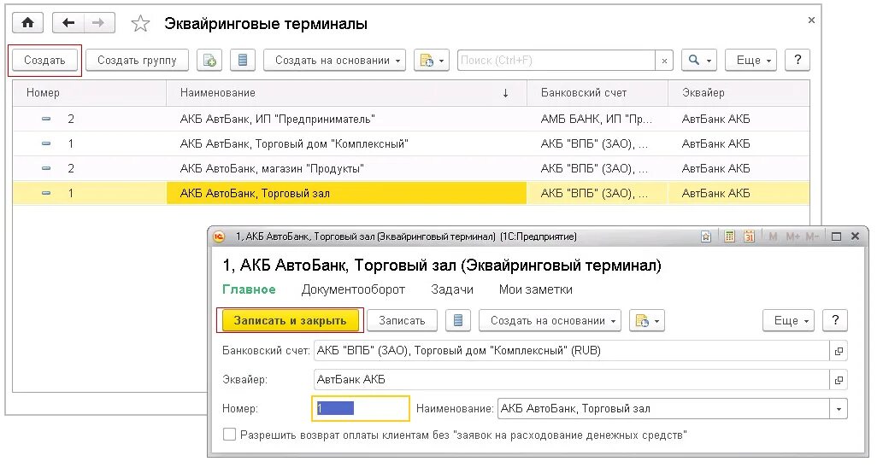Screen dimensions: 883x473
Task: Switch to Мои заметки tab
Action: pos(536,289)
